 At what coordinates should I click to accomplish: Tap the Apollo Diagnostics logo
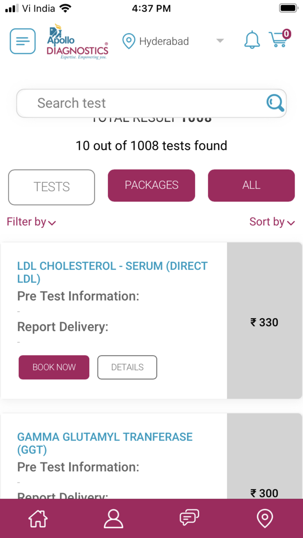click(x=77, y=42)
